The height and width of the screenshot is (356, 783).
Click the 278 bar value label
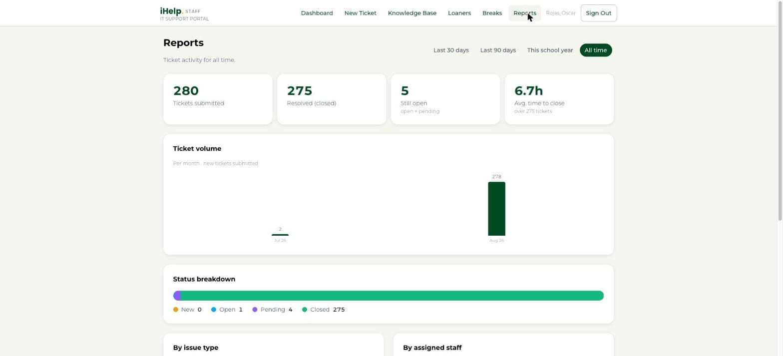click(496, 177)
